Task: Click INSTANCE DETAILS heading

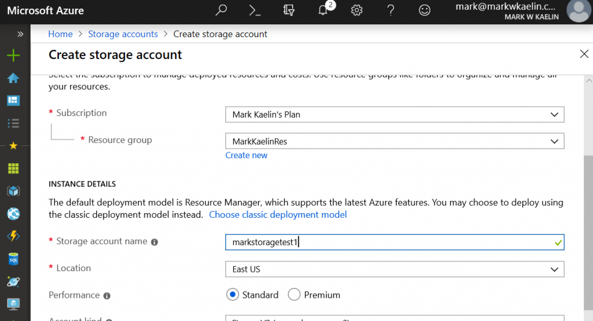Action: point(82,184)
